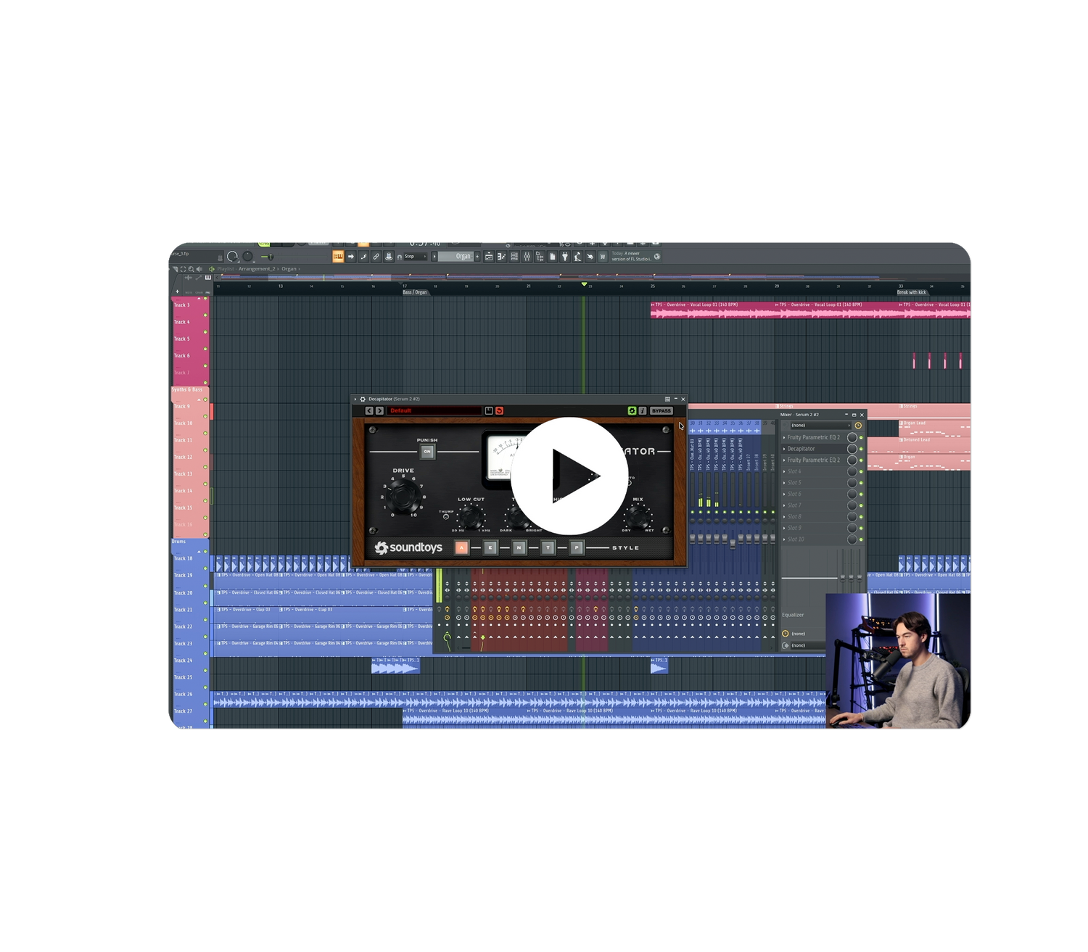Screen dimensions: 1088x952
Task: Play the video with the center play button
Action: coord(569,476)
